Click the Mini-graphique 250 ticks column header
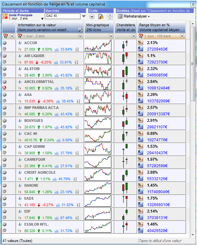The image size is (197, 245). (x=99, y=27)
